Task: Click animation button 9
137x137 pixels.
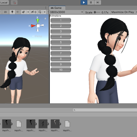Action: [61, 64]
